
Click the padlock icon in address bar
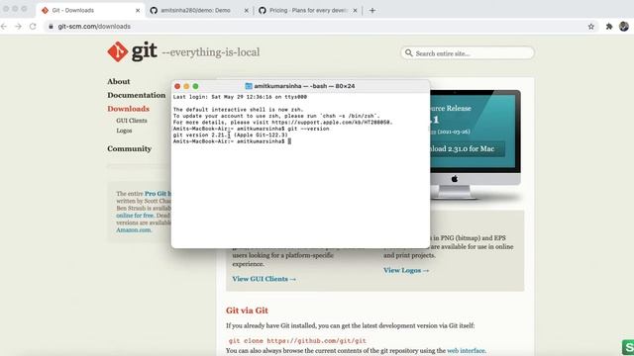51,27
